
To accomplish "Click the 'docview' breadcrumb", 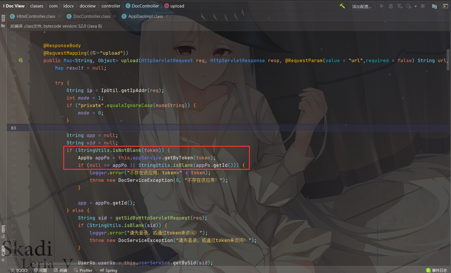I will (x=87, y=6).
